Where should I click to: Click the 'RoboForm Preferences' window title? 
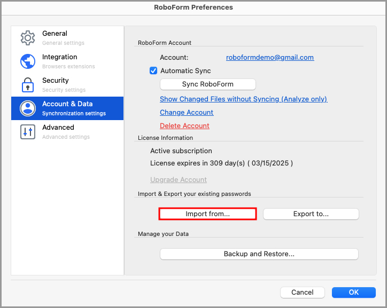[193, 7]
